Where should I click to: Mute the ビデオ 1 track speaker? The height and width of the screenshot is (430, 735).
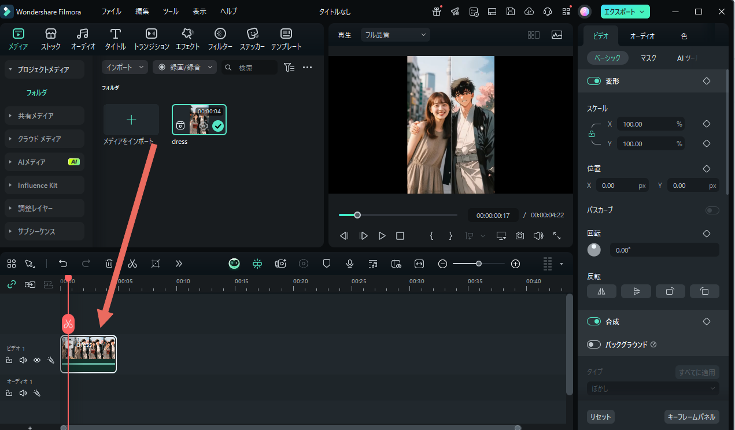(x=23, y=360)
